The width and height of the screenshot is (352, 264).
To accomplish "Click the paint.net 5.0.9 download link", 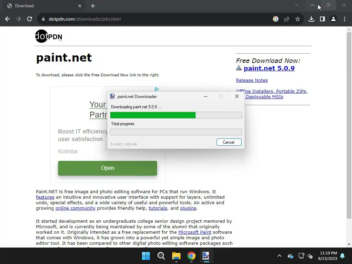I will (269, 68).
